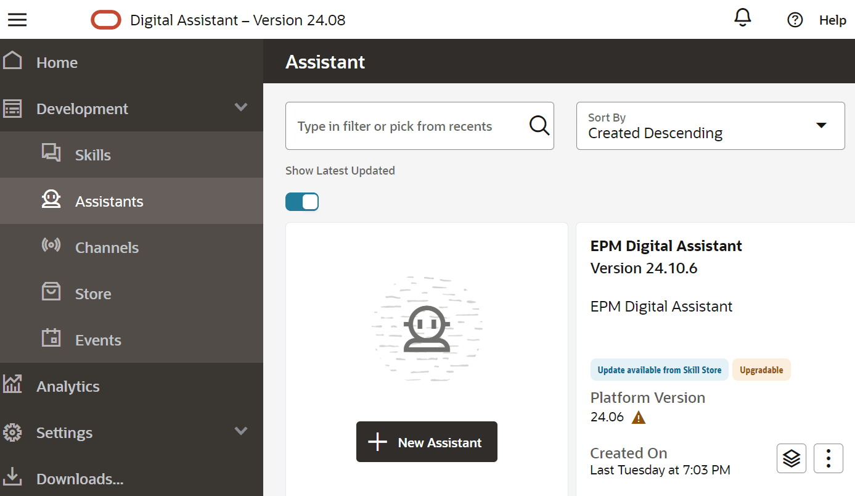This screenshot has width=855, height=496.
Task: Collapse the Development menu section
Action: point(241,108)
